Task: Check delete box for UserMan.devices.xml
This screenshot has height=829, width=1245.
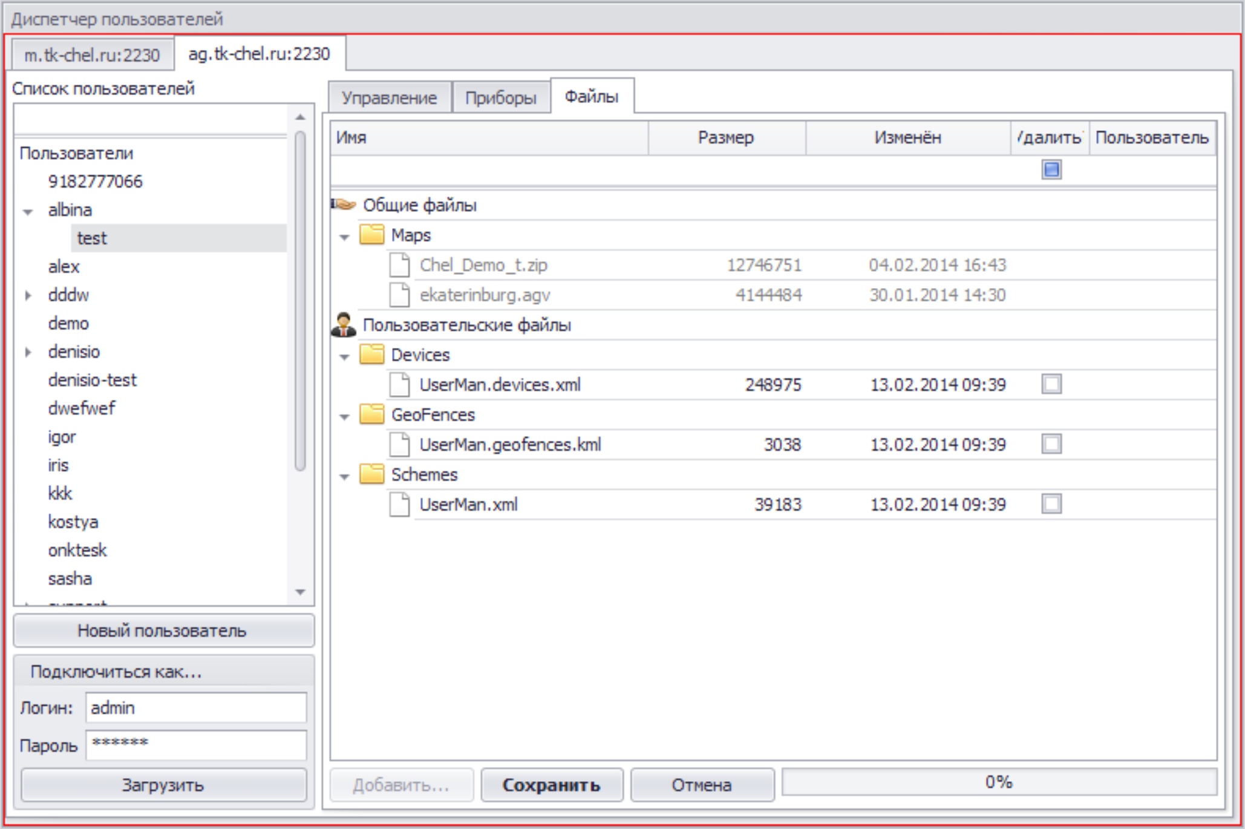Action: 1051,384
